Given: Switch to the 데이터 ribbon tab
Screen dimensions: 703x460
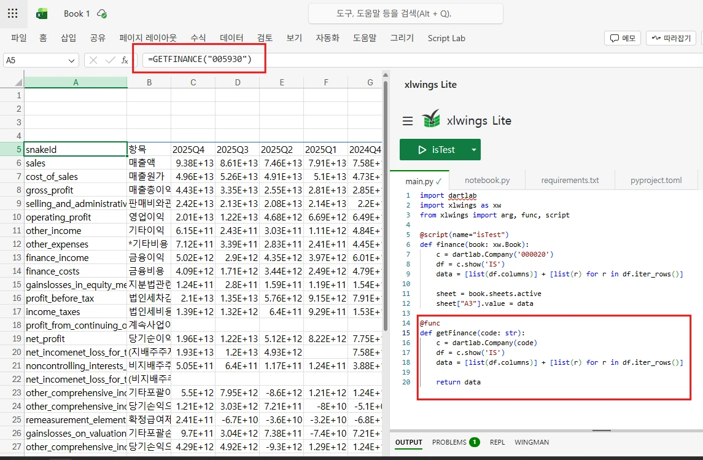Looking at the screenshot, I should click(x=231, y=37).
